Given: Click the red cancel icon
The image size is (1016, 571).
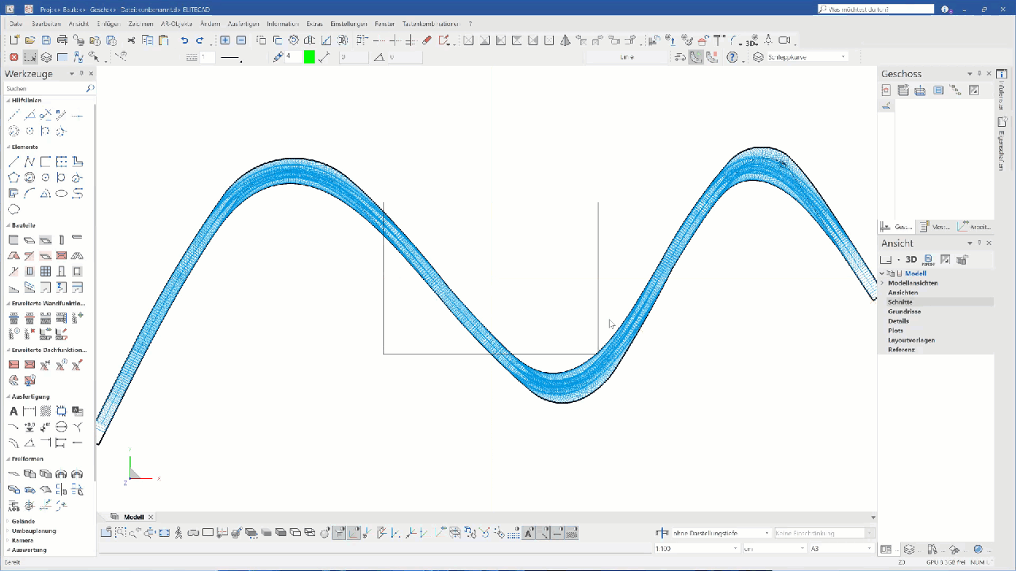Looking at the screenshot, I should pyautogui.click(x=13, y=57).
